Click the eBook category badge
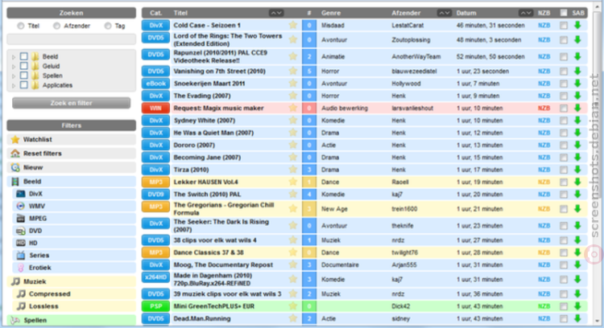This screenshot has height=328, width=604. coord(155,84)
